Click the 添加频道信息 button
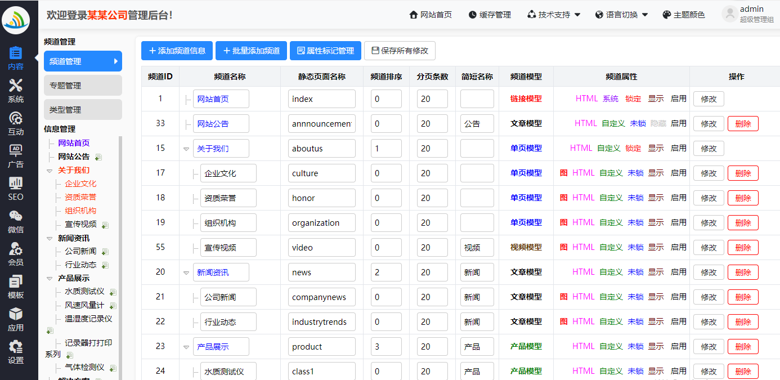Screen dimensions: 780x380 (177, 51)
